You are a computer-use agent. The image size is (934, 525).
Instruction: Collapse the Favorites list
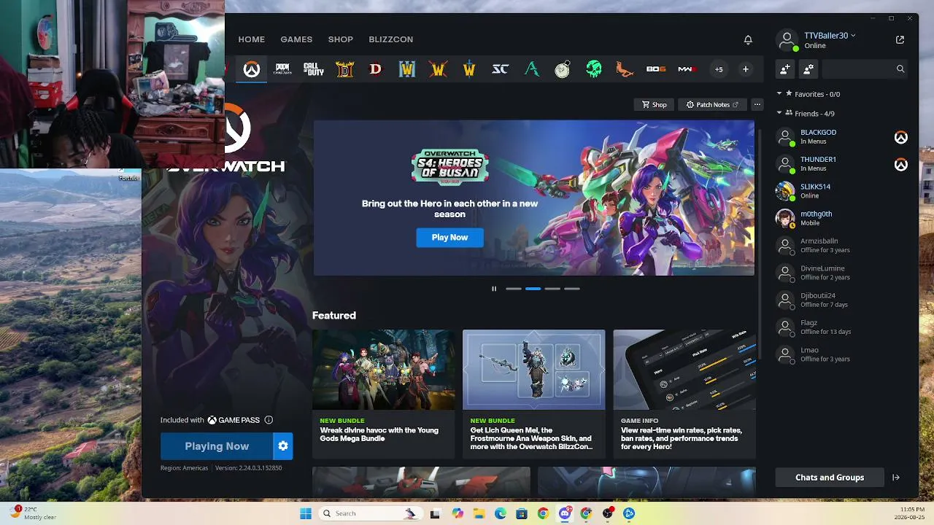point(779,93)
